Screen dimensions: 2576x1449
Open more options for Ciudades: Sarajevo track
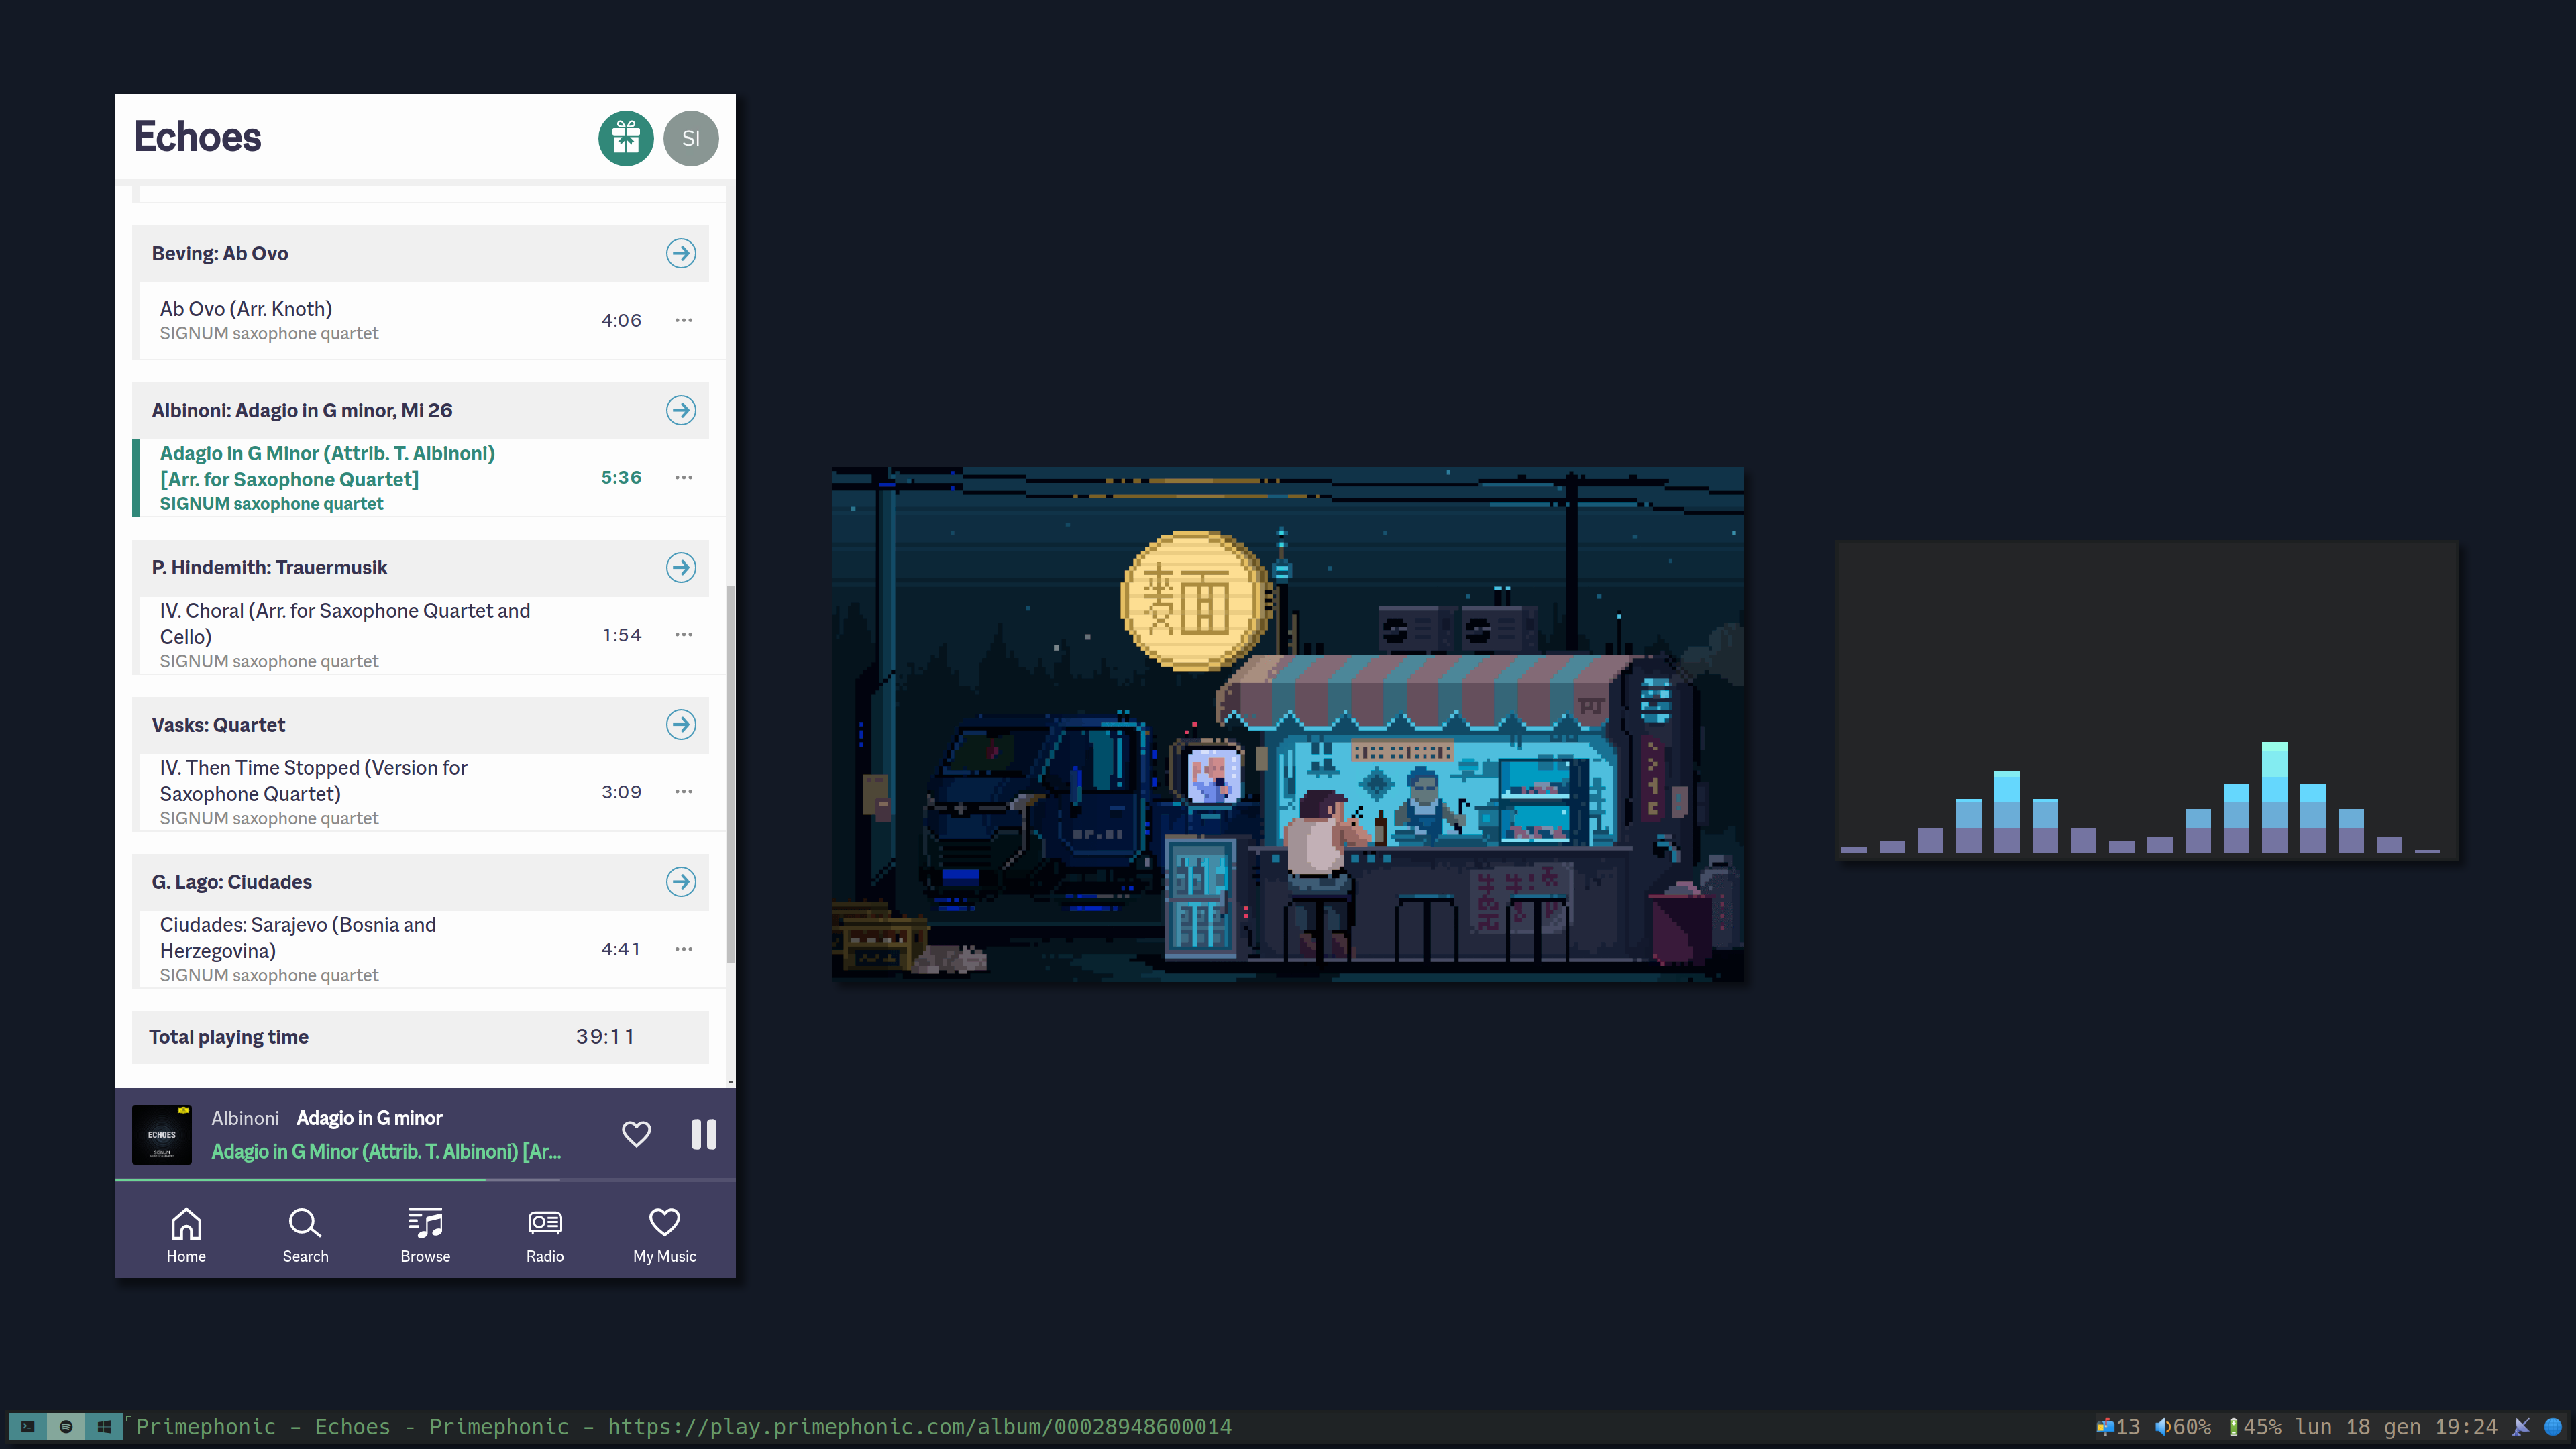pyautogui.click(x=683, y=948)
